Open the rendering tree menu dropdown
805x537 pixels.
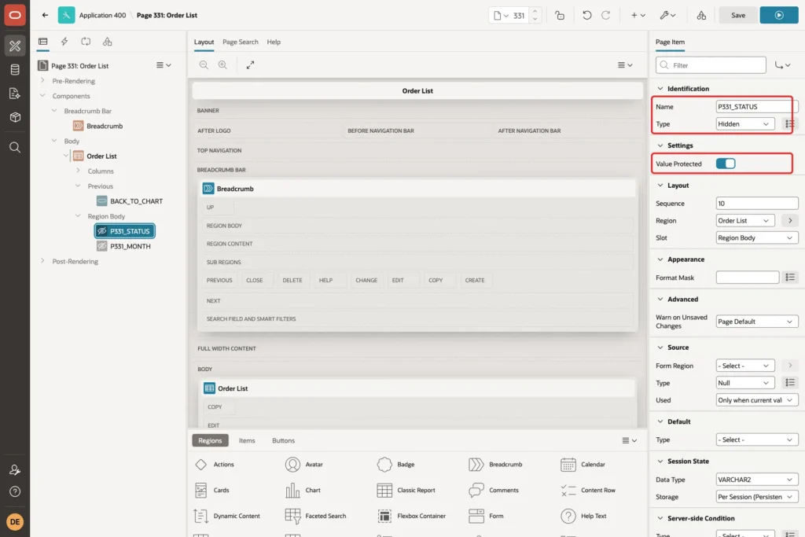point(164,65)
